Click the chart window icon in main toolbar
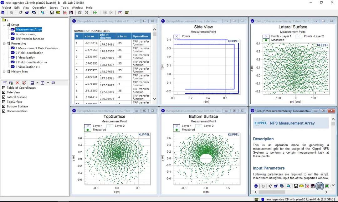 120,12
